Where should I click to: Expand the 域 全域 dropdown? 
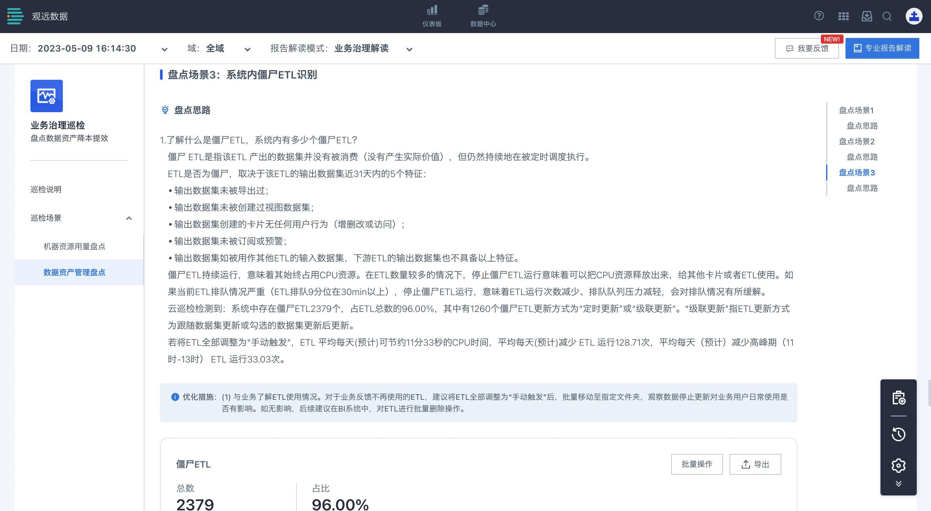(x=247, y=49)
